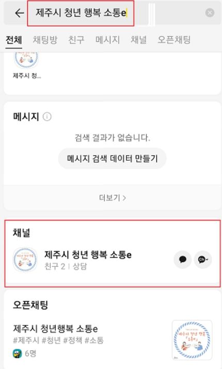Select the 전체 tab
The image size is (222, 369).
pos(14,40)
